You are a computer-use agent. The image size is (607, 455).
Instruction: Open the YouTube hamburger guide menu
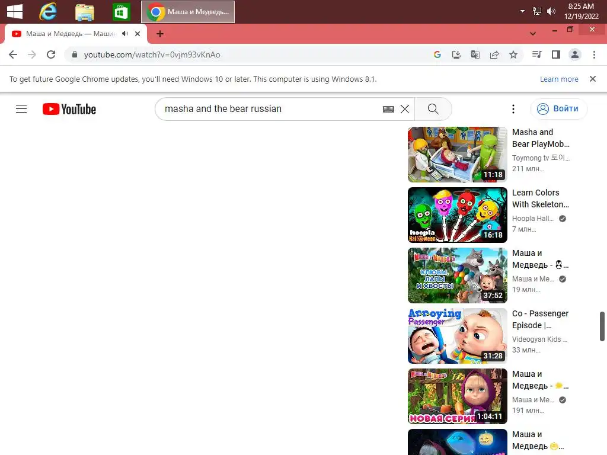click(21, 109)
